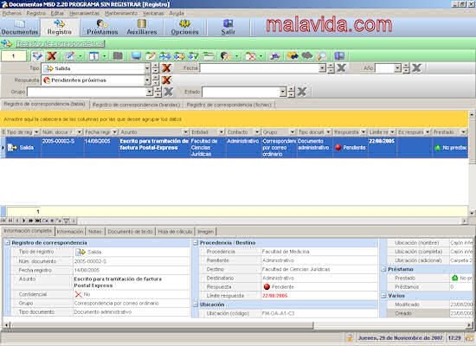Open the Auxiliares module

point(142,28)
